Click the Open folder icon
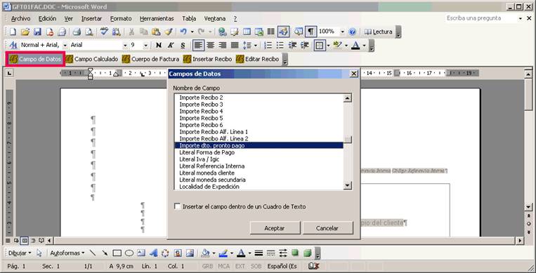The image size is (536, 273). (25, 32)
